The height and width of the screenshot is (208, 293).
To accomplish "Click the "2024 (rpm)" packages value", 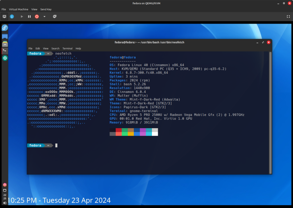I will [x=140, y=81].
